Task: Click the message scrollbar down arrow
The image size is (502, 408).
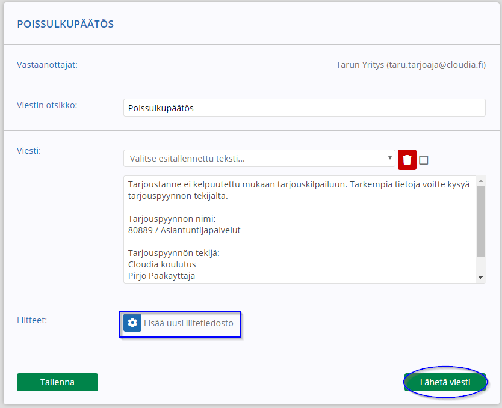Action: tap(480, 278)
